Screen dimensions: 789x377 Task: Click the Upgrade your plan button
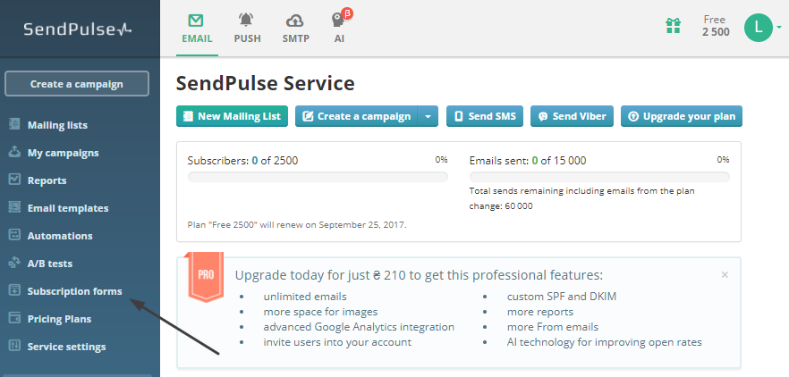[x=681, y=116]
